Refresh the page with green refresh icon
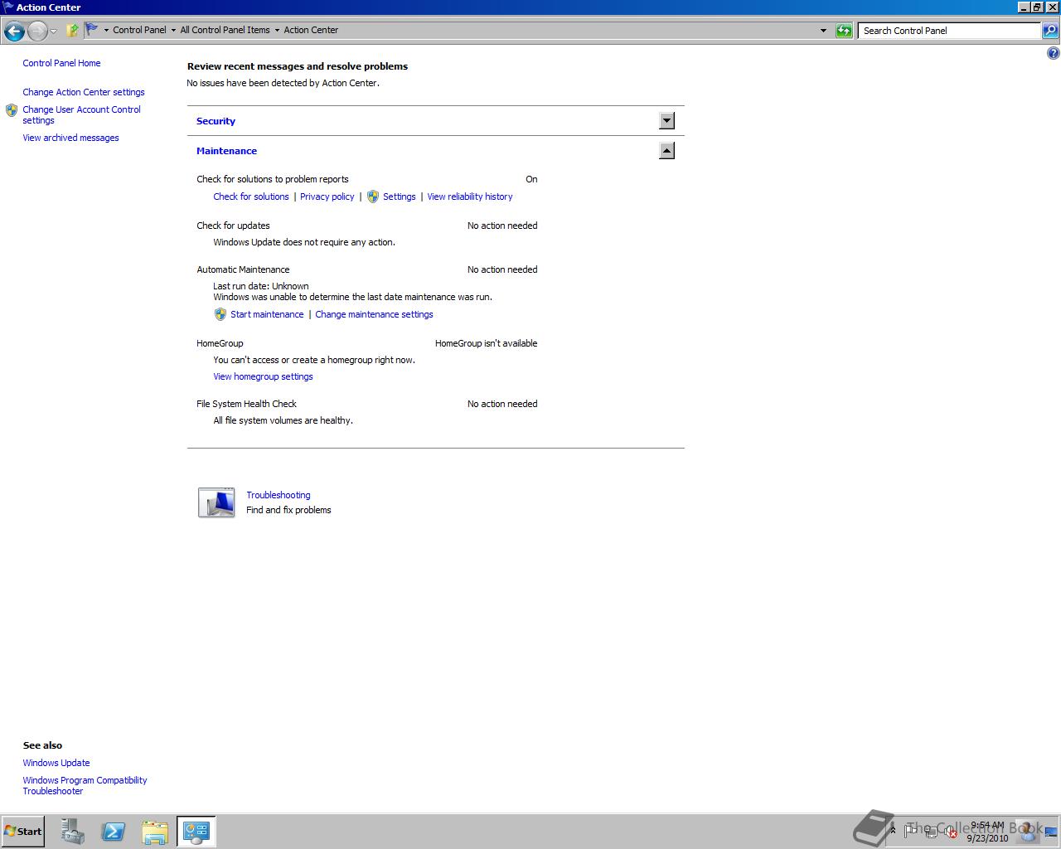The image size is (1061, 849). pos(844,31)
